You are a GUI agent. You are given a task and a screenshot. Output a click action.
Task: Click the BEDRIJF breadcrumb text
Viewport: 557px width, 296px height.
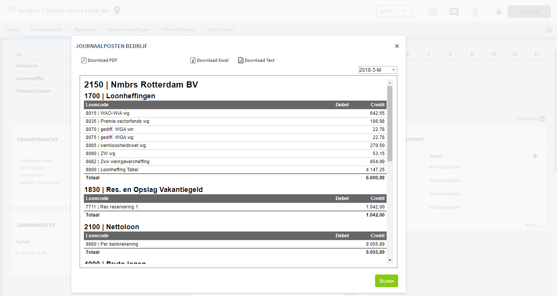pyautogui.click(x=30, y=11)
